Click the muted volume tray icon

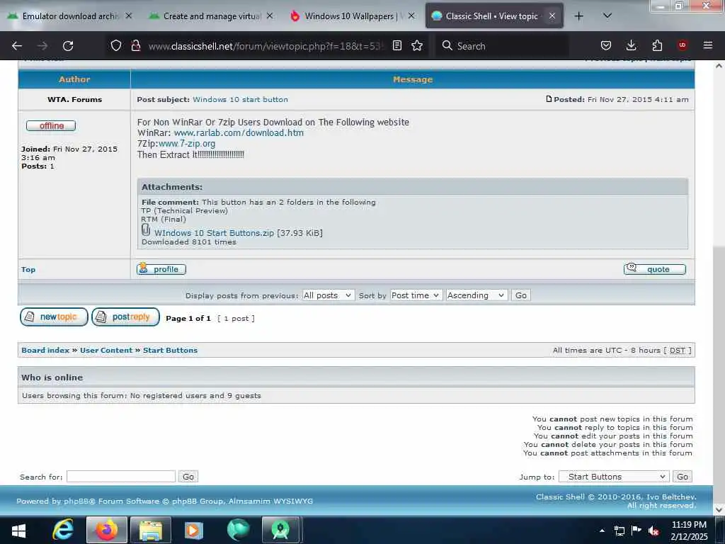tap(653, 531)
